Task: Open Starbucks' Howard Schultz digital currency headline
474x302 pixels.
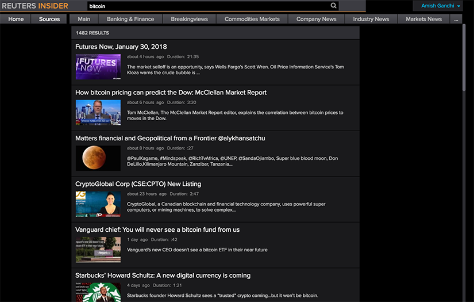Action: point(163,276)
